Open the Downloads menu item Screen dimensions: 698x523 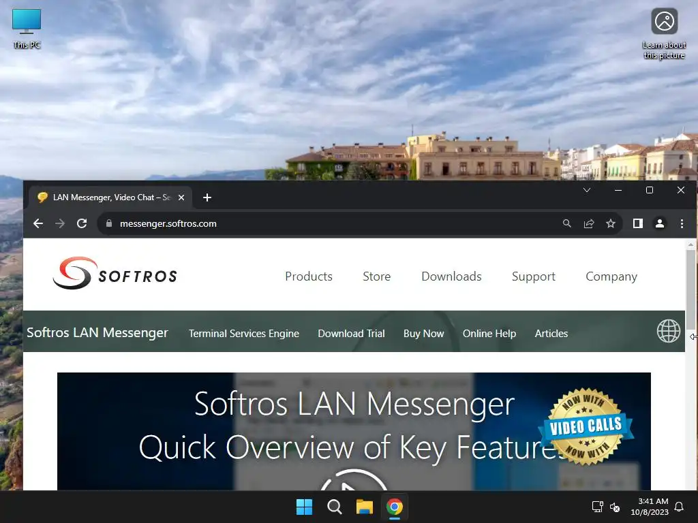pyautogui.click(x=451, y=276)
